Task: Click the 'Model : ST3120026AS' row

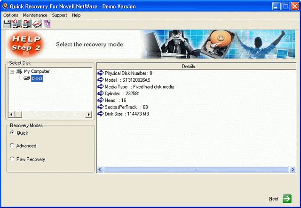Action: coord(127,80)
